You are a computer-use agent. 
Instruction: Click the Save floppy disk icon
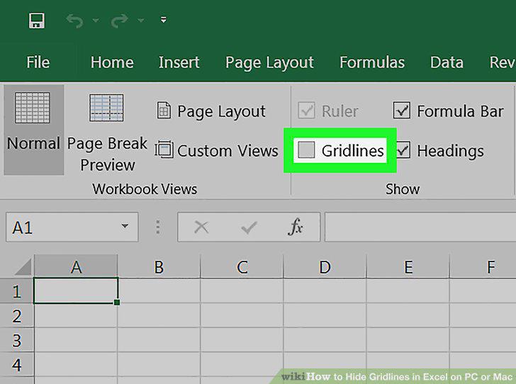coord(37,21)
